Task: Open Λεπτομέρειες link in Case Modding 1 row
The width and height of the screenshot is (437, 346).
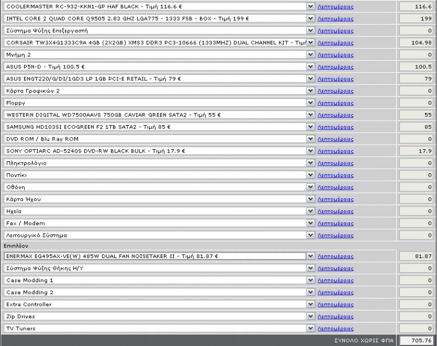Action: coord(335,280)
